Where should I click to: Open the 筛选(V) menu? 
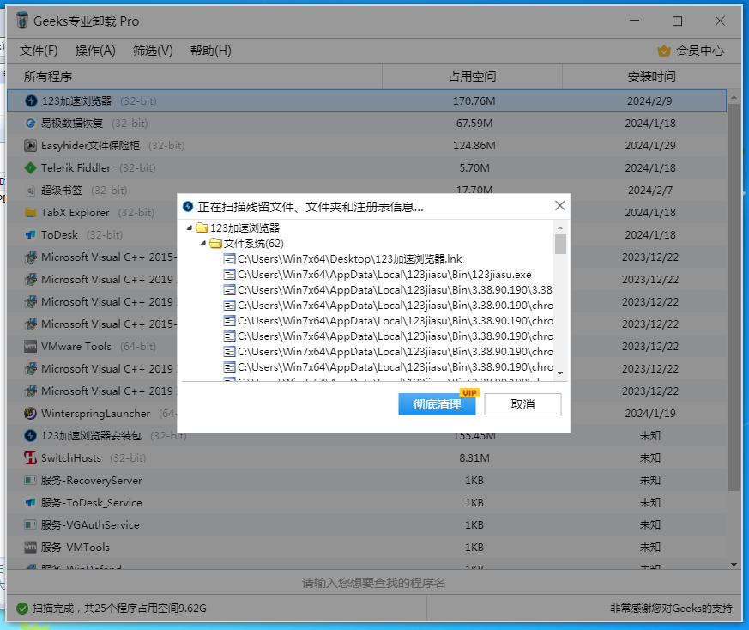153,51
